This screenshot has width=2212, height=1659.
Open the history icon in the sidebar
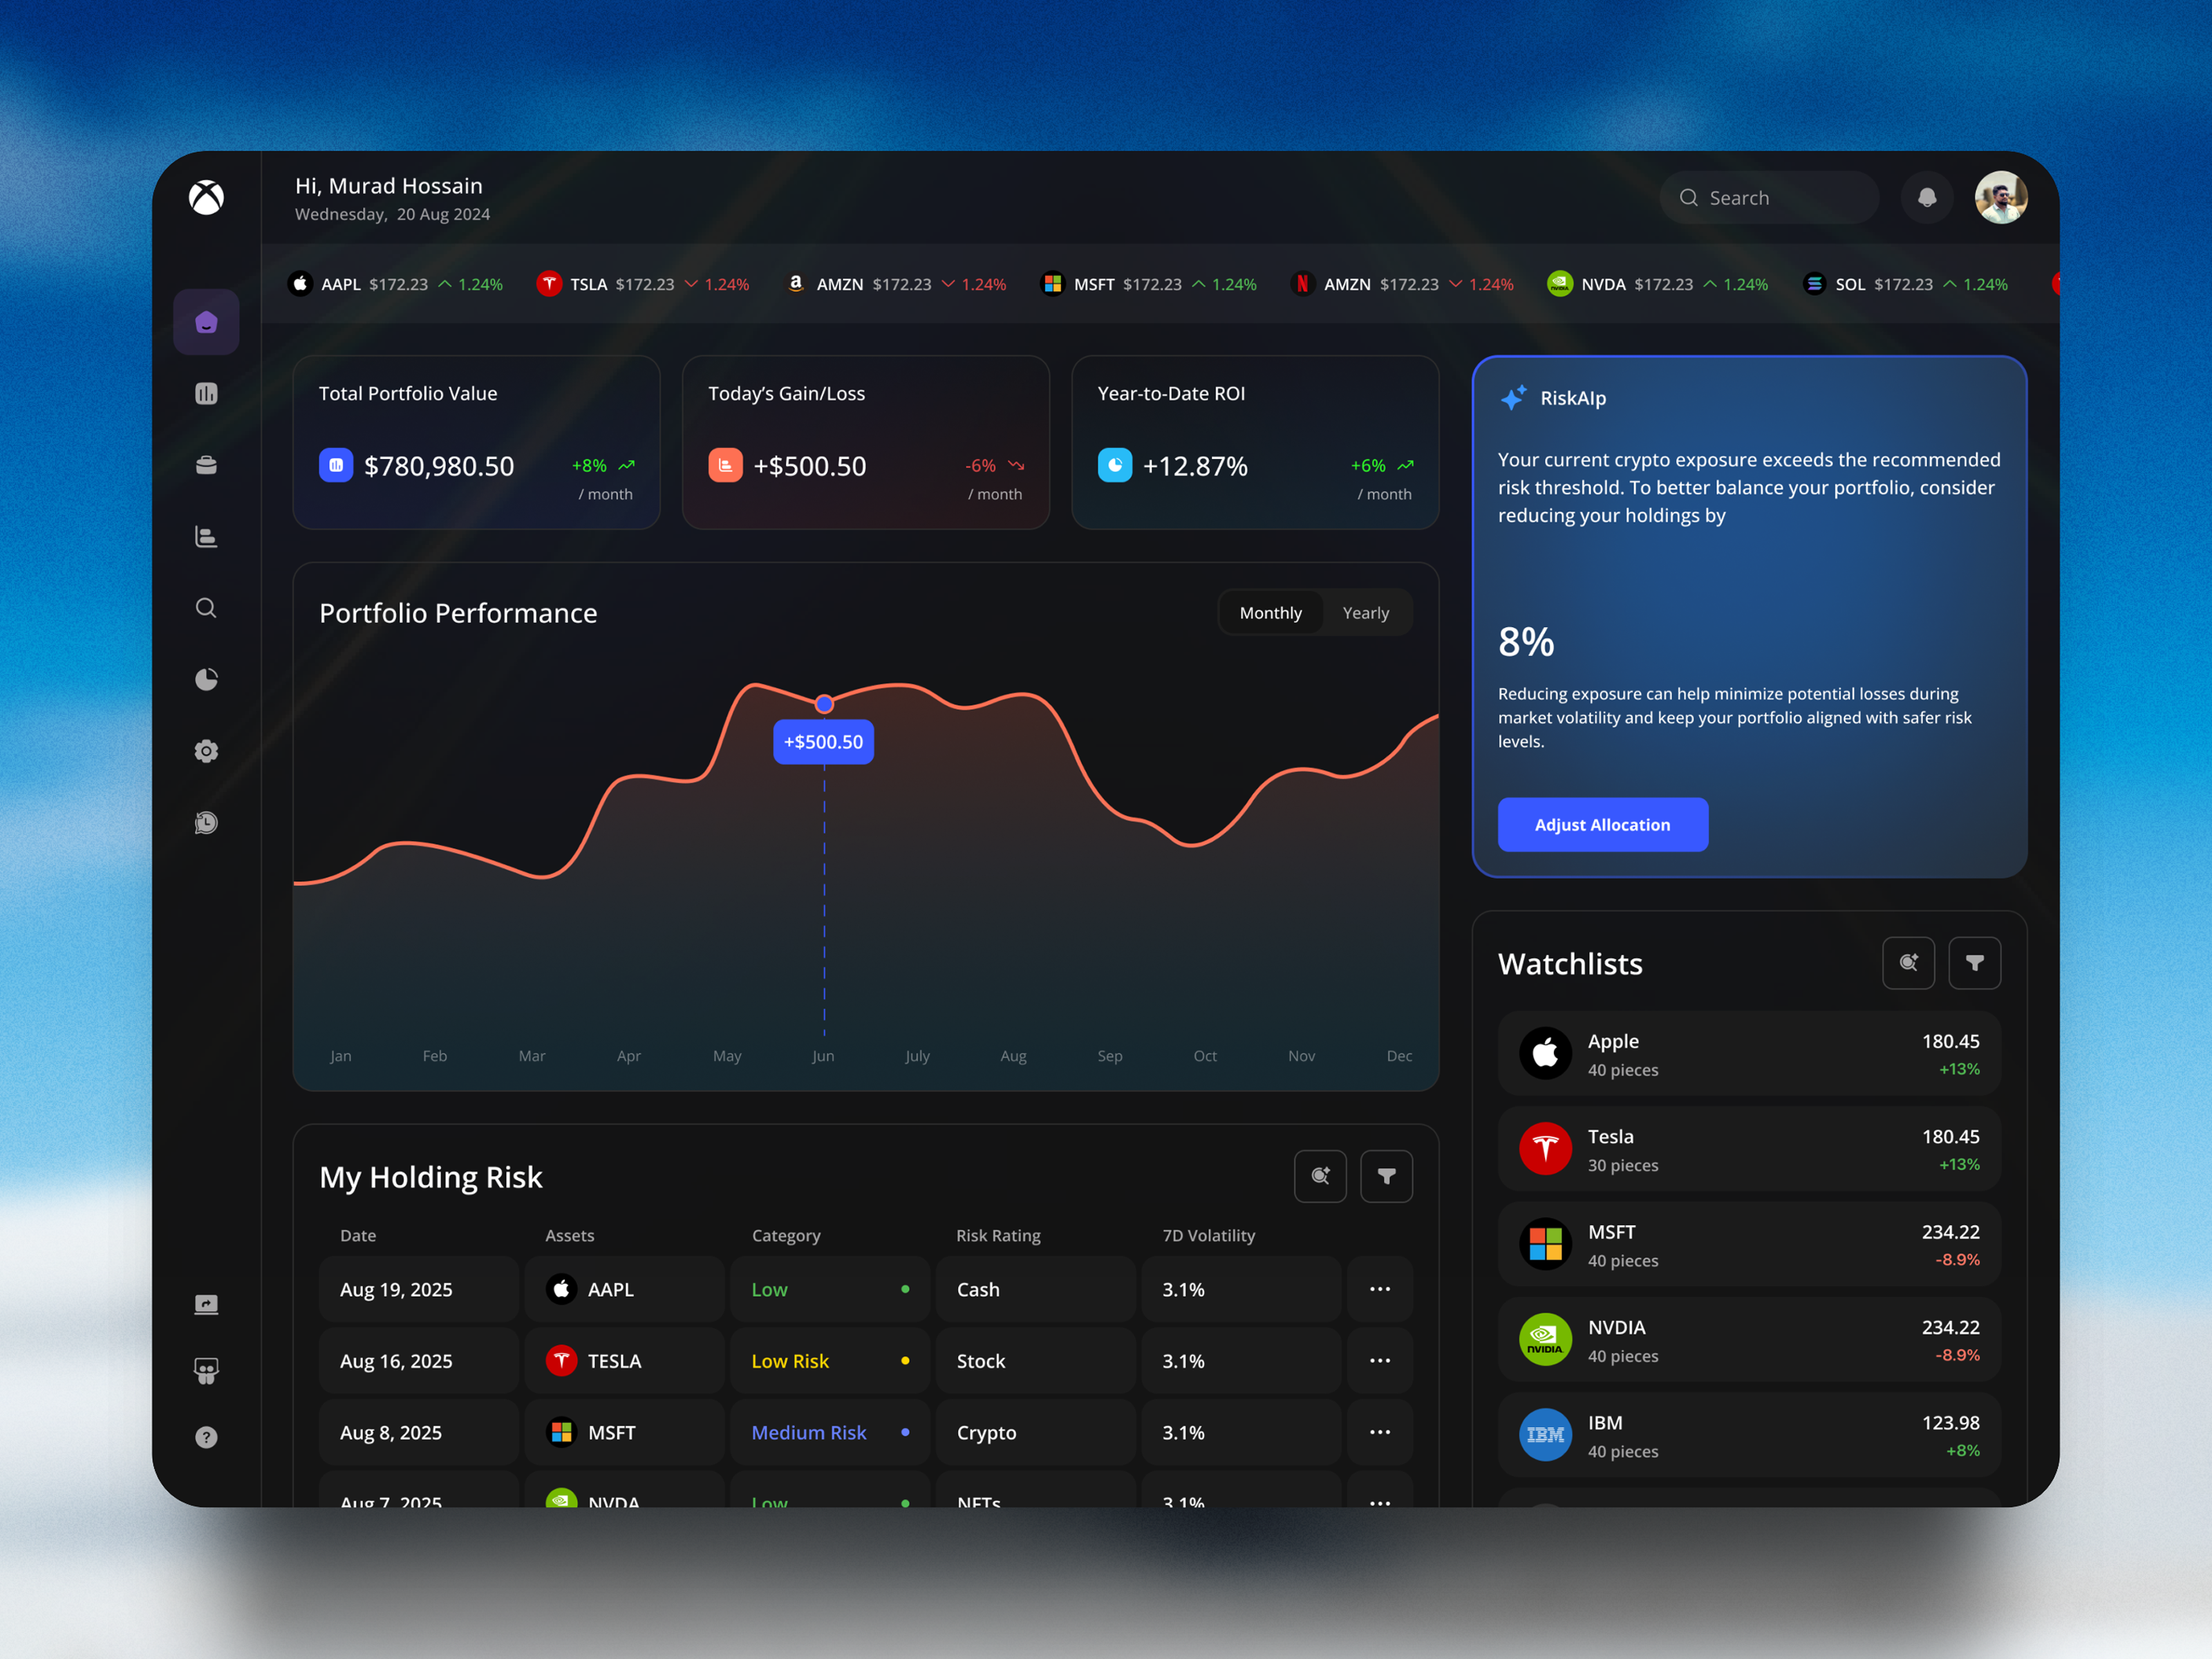tap(206, 822)
